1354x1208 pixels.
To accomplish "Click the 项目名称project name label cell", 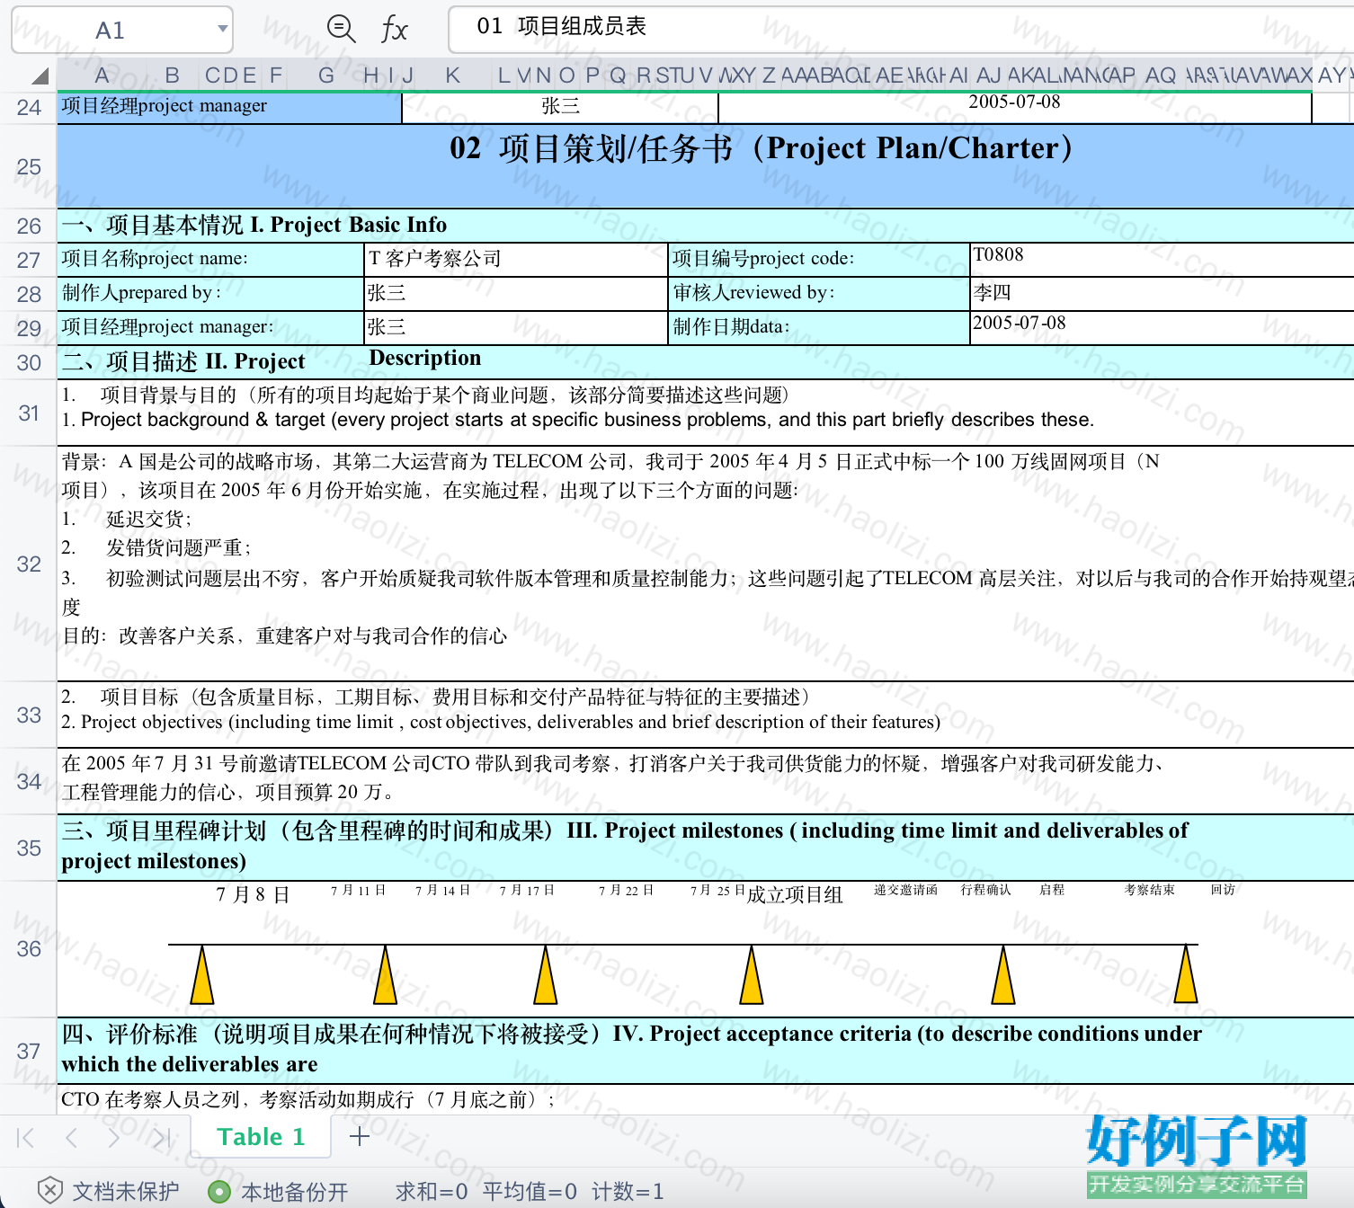I will (x=210, y=260).
